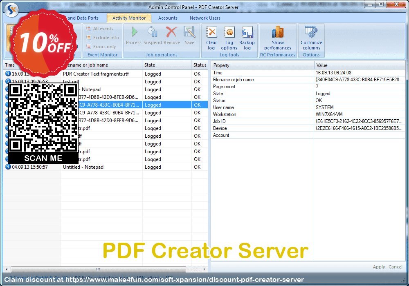
Task: Click the Options group label
Action: coord(311,55)
